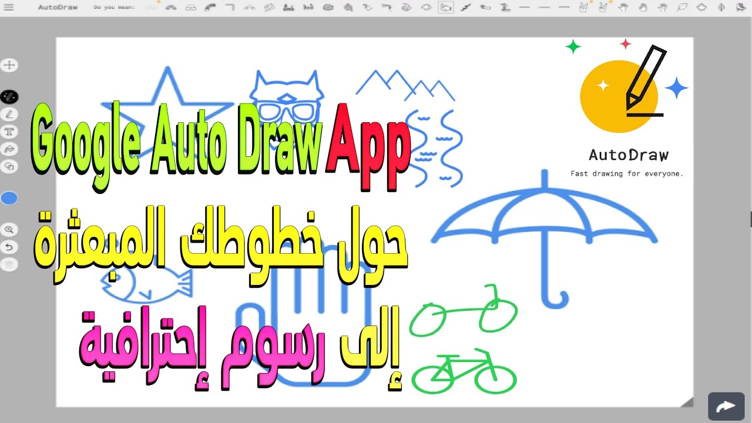Click the 'Do you mean:' label

(115, 8)
